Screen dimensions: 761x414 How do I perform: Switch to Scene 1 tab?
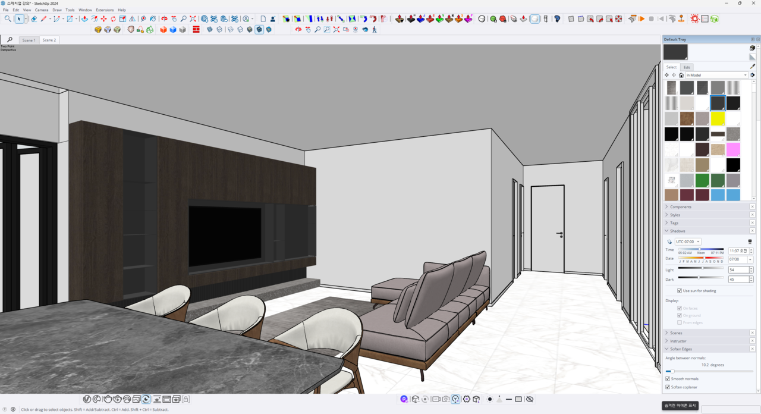[x=29, y=40]
